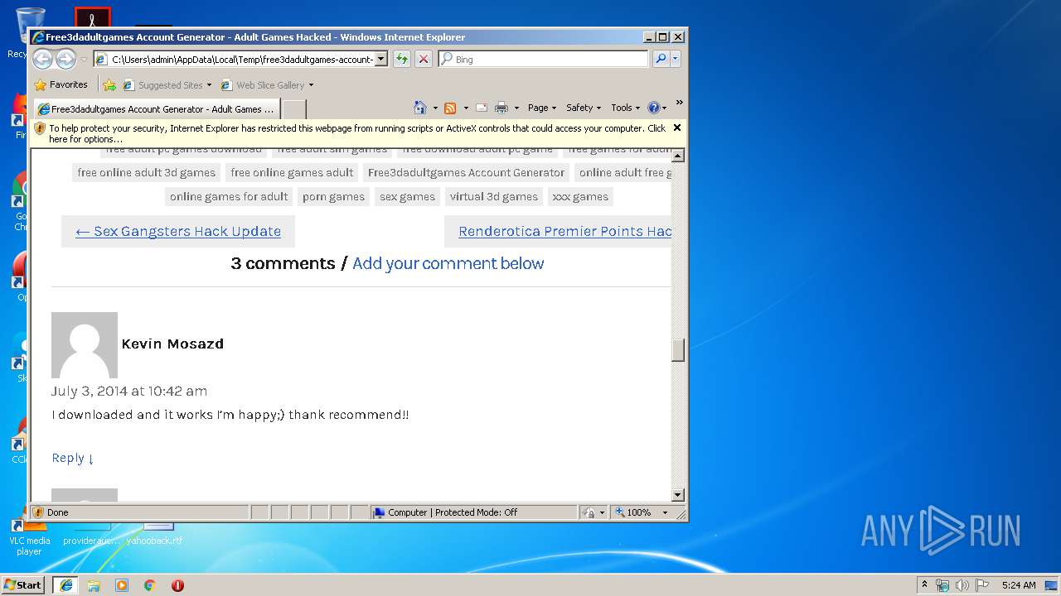
Task: Open the Sex Gangsters Hack Update link
Action: click(178, 231)
